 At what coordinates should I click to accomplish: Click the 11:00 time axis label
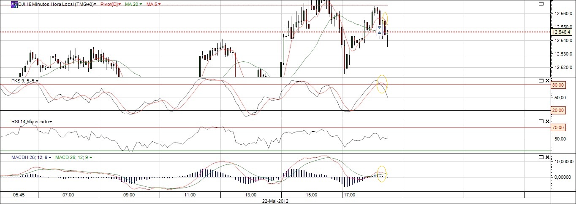(190, 195)
